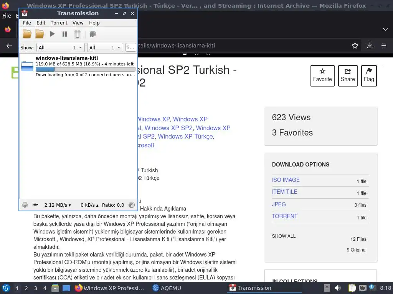Click the Share button on archive page
This screenshot has height=294, width=393.
tap(348, 76)
